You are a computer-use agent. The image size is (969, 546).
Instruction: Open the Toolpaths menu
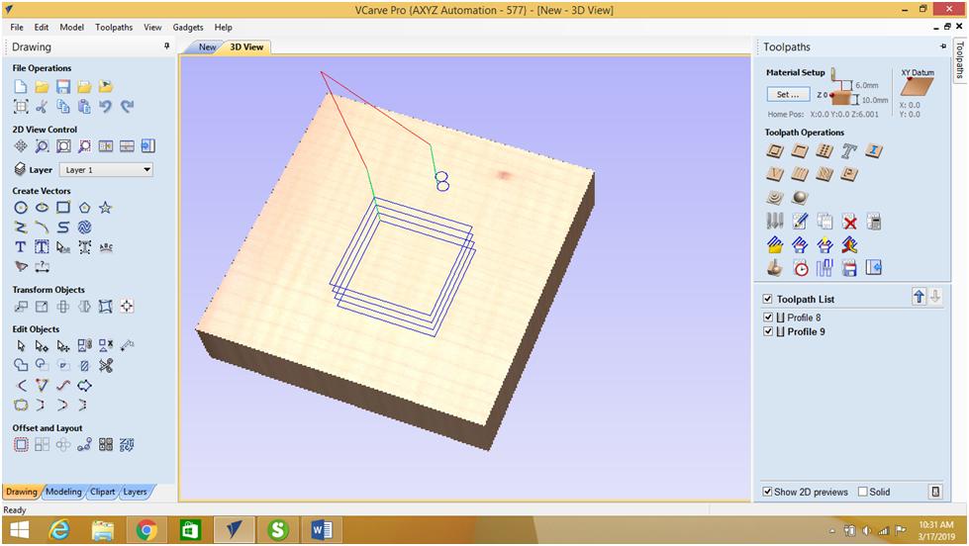114,27
